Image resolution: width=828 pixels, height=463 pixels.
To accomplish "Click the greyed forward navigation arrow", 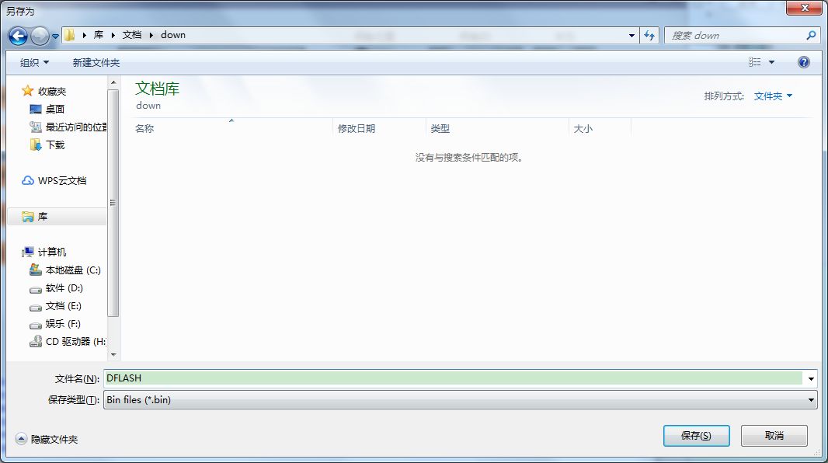I will pos(40,36).
